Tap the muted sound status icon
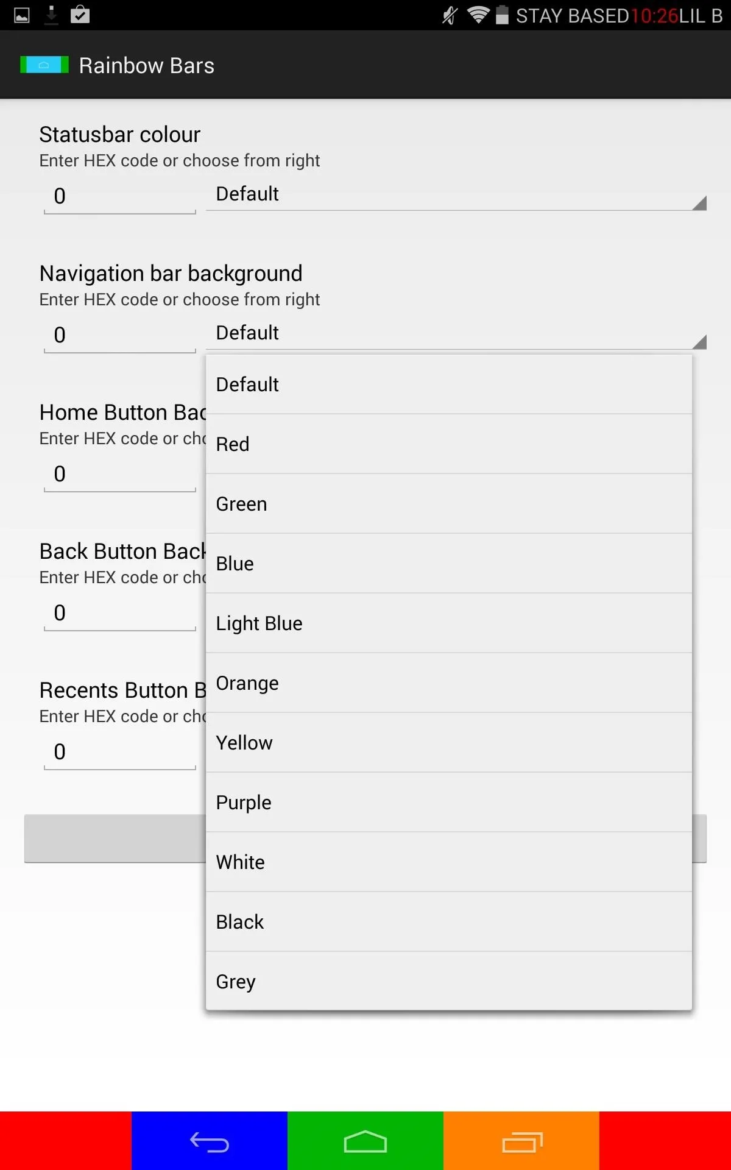This screenshot has width=731, height=1170. coord(450,15)
